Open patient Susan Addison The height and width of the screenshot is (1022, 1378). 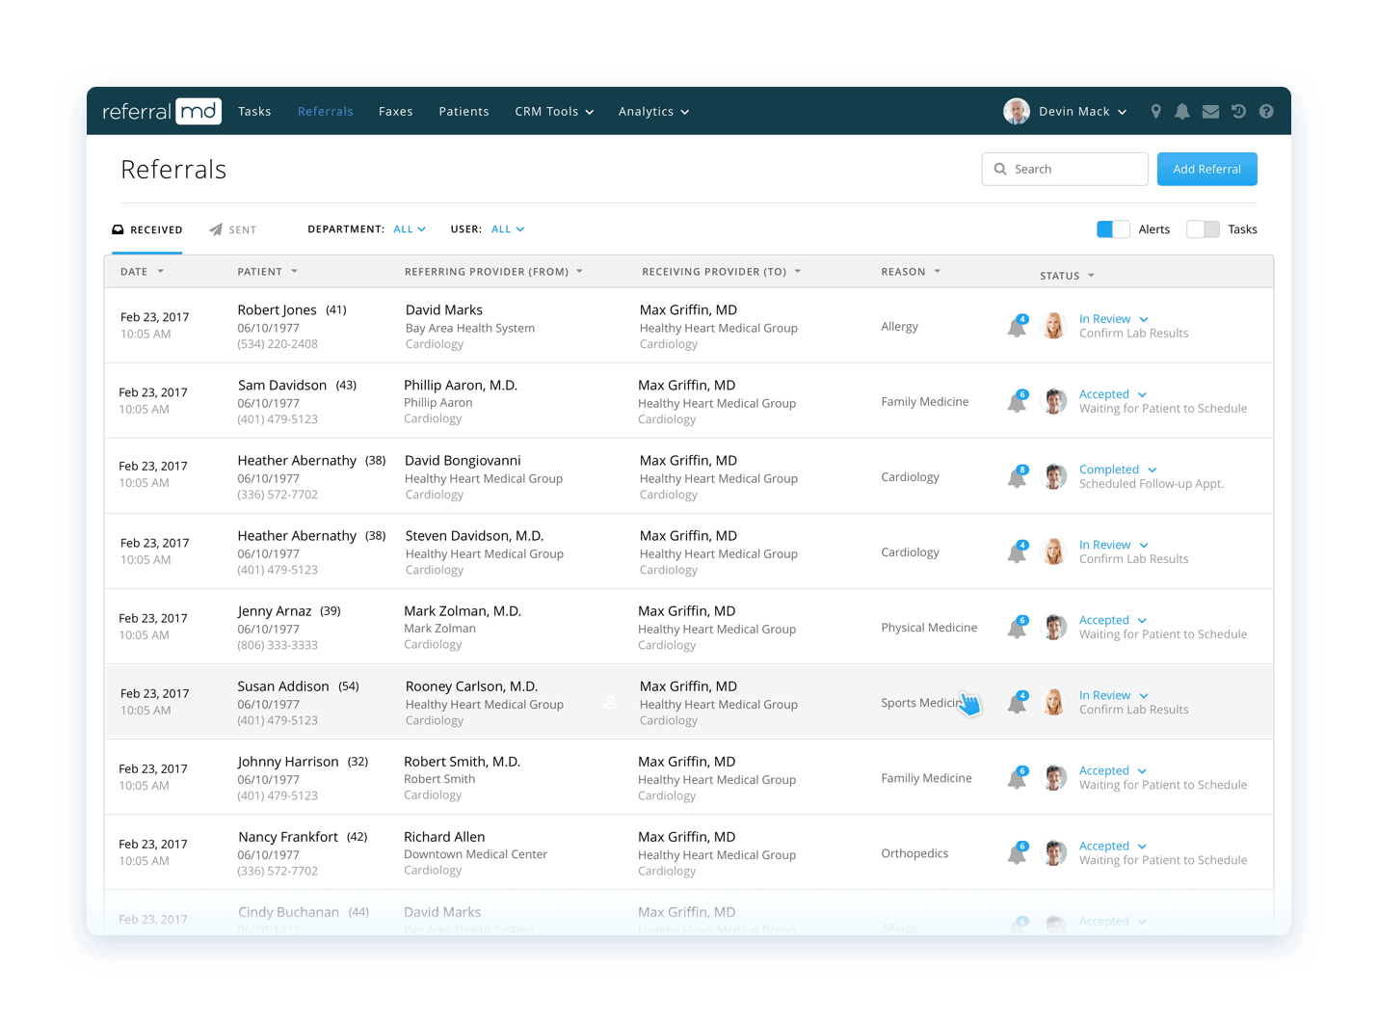283,686
